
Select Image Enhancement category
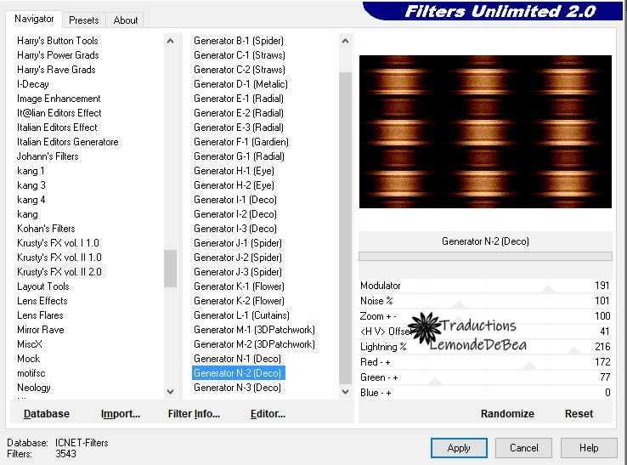(x=59, y=99)
